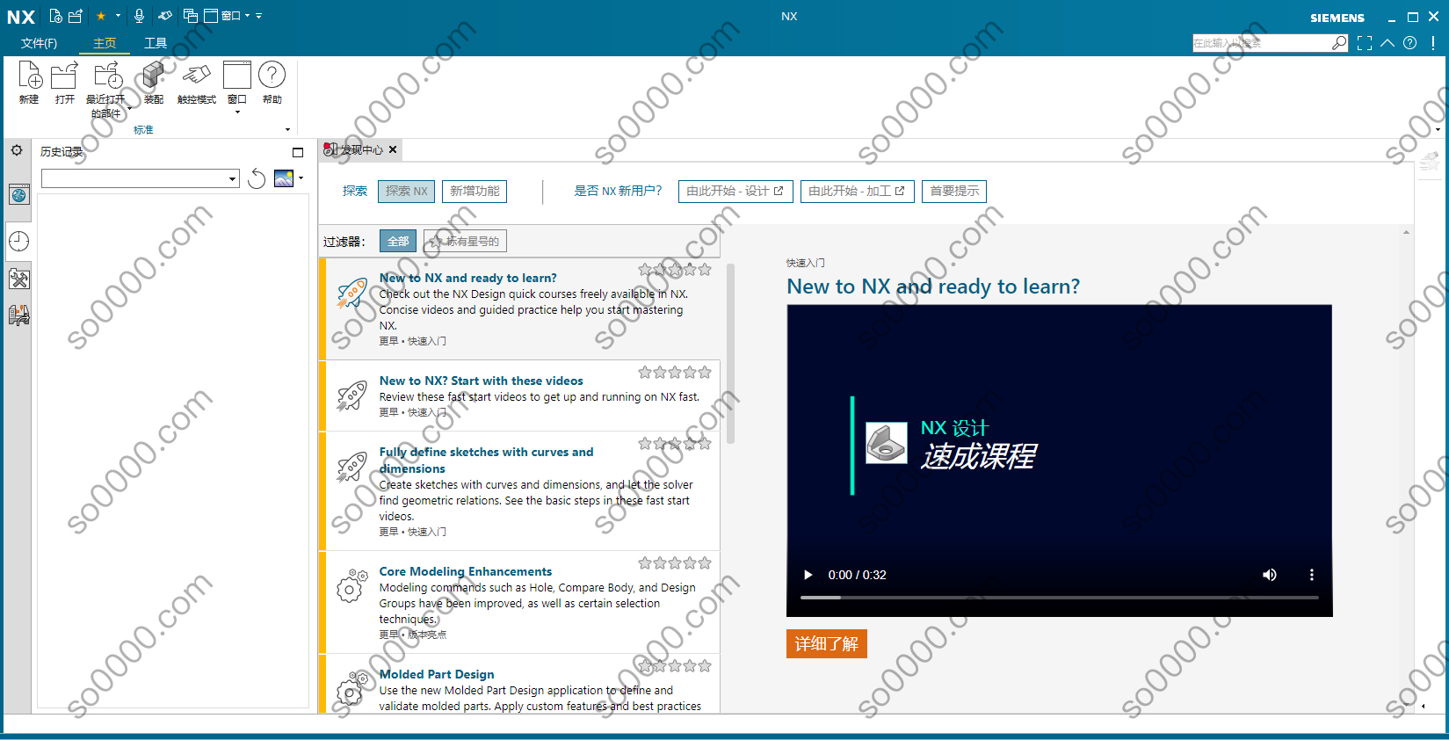Click the 新建 (New) ribbon button
This screenshot has height=740, width=1449.
tap(29, 83)
